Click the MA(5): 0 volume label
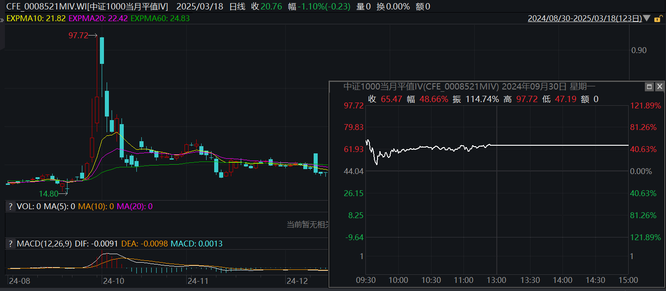 click(59, 206)
